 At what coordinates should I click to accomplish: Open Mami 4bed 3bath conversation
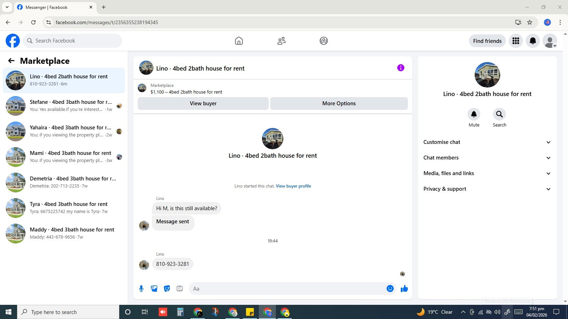(64, 157)
